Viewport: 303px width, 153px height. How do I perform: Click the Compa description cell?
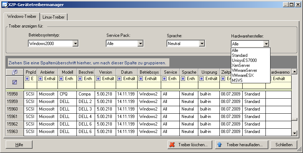point(86,94)
